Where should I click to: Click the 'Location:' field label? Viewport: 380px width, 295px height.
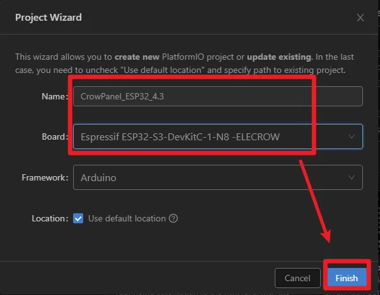pos(50,218)
